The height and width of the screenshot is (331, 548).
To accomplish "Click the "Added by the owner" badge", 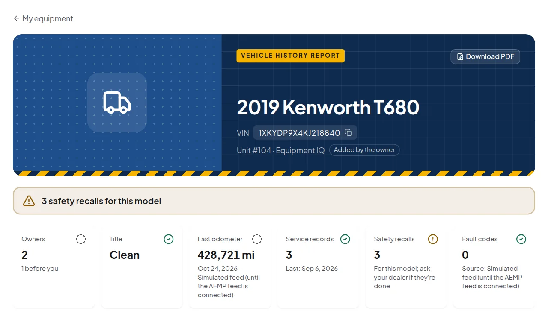I will tap(364, 150).
